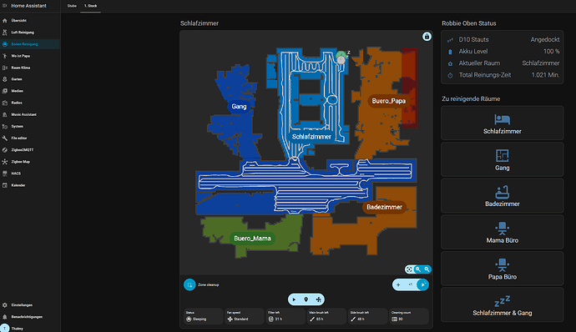The width and height of the screenshot is (576, 332).
Task: Click the Schlafzimmer & Gang button
Action: pyautogui.click(x=503, y=304)
